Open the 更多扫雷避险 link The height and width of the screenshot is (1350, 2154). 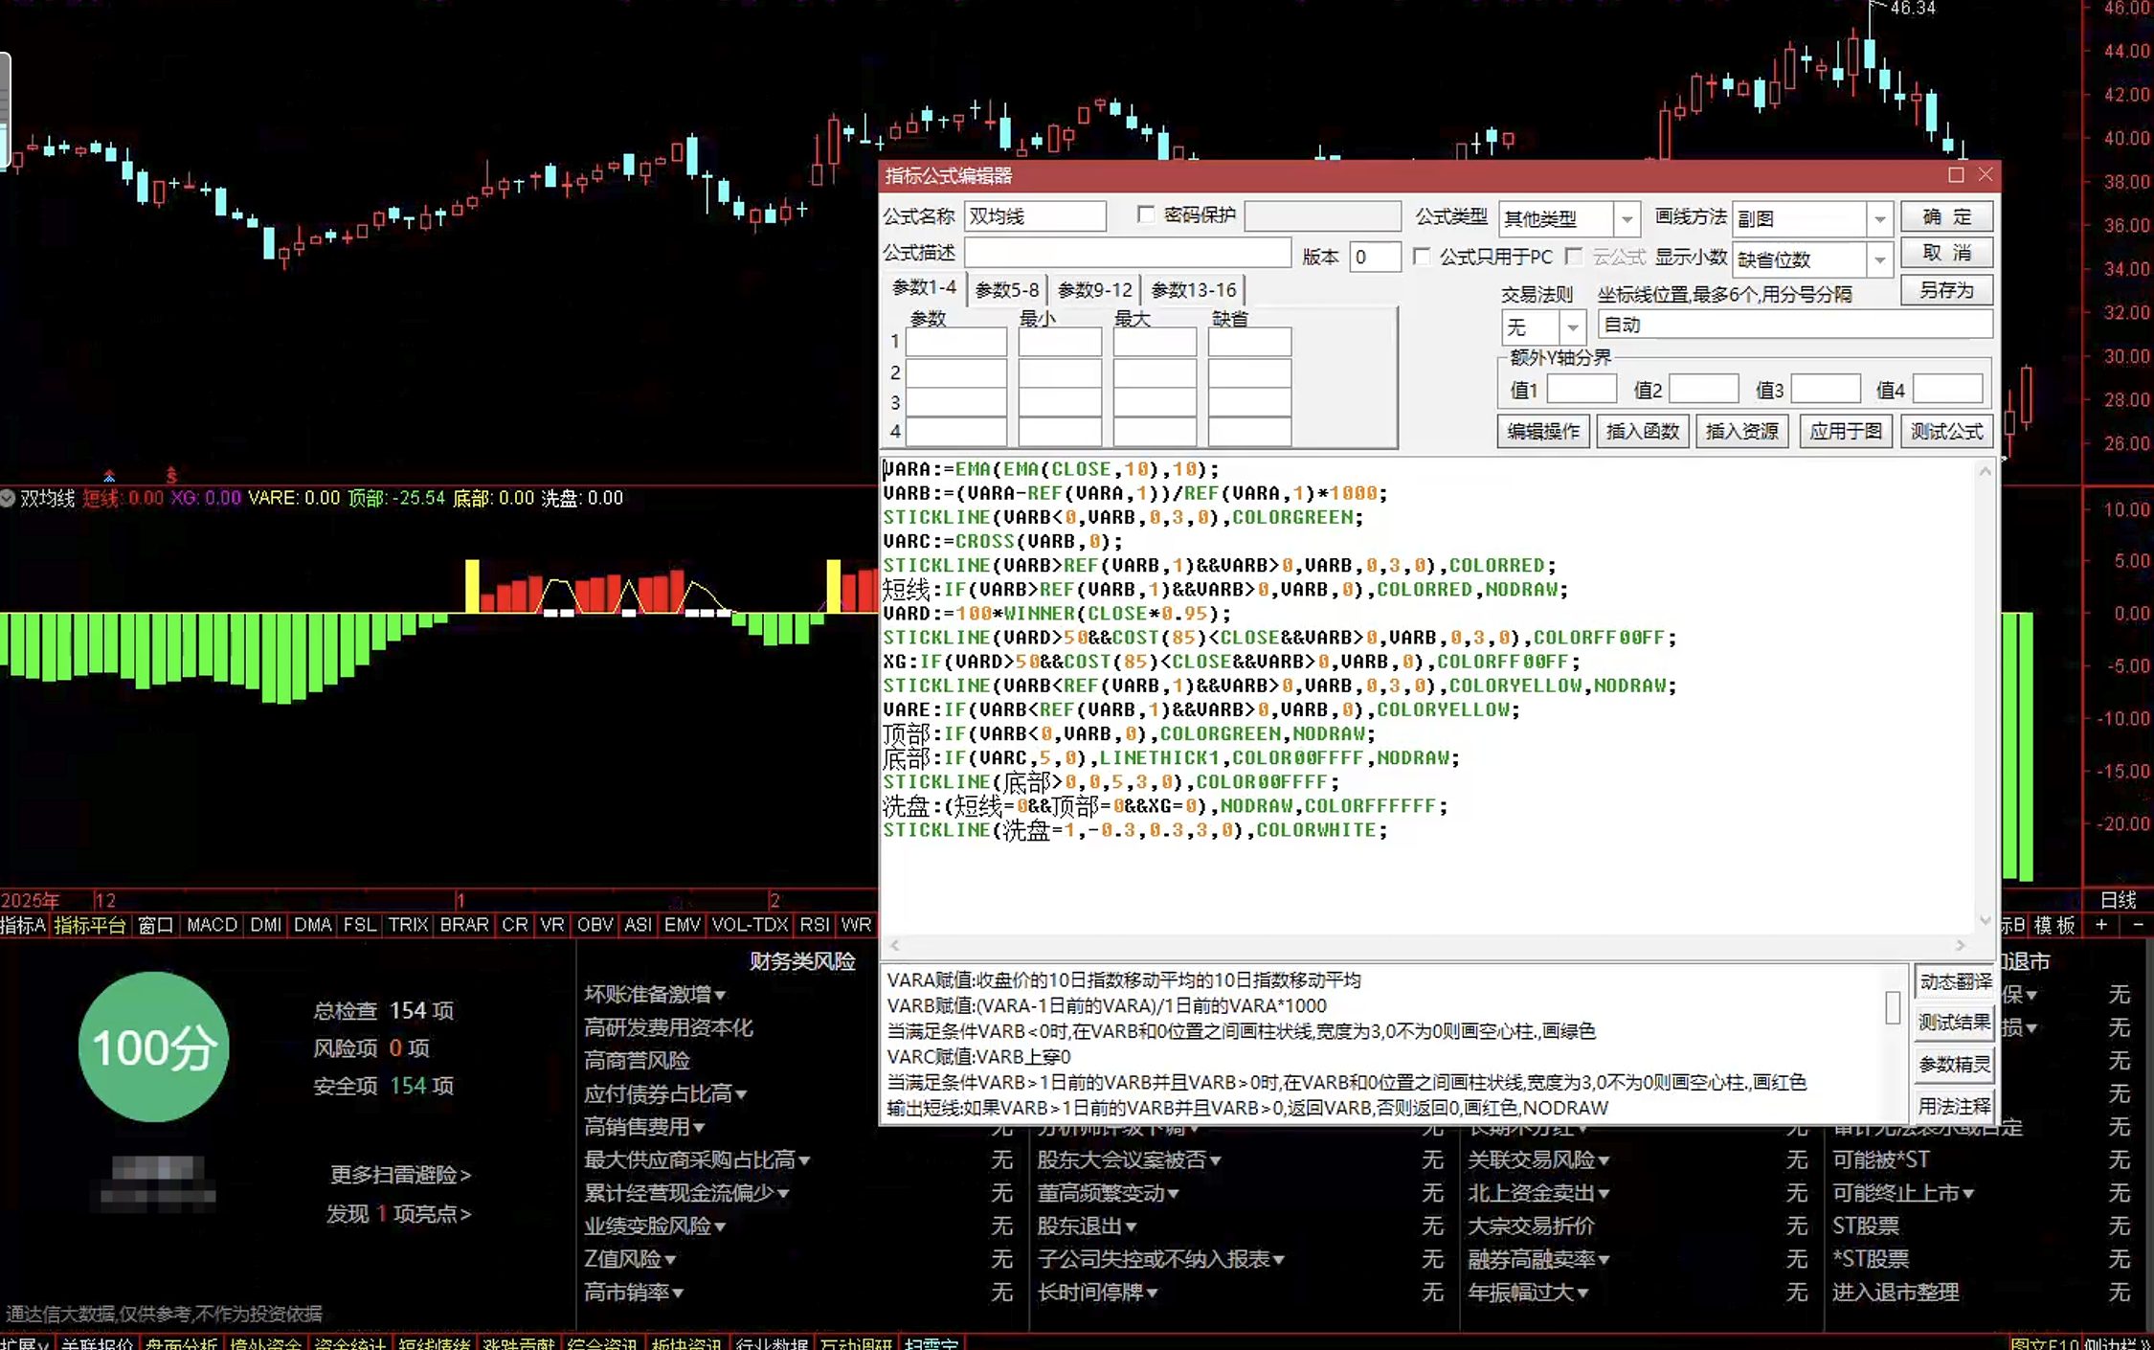pyautogui.click(x=400, y=1175)
